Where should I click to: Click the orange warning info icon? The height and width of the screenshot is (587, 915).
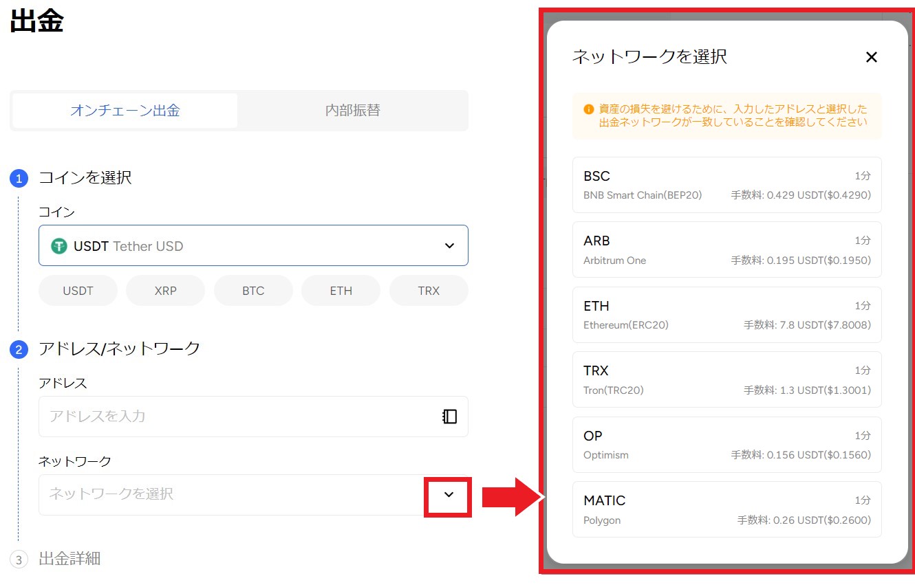tap(589, 109)
